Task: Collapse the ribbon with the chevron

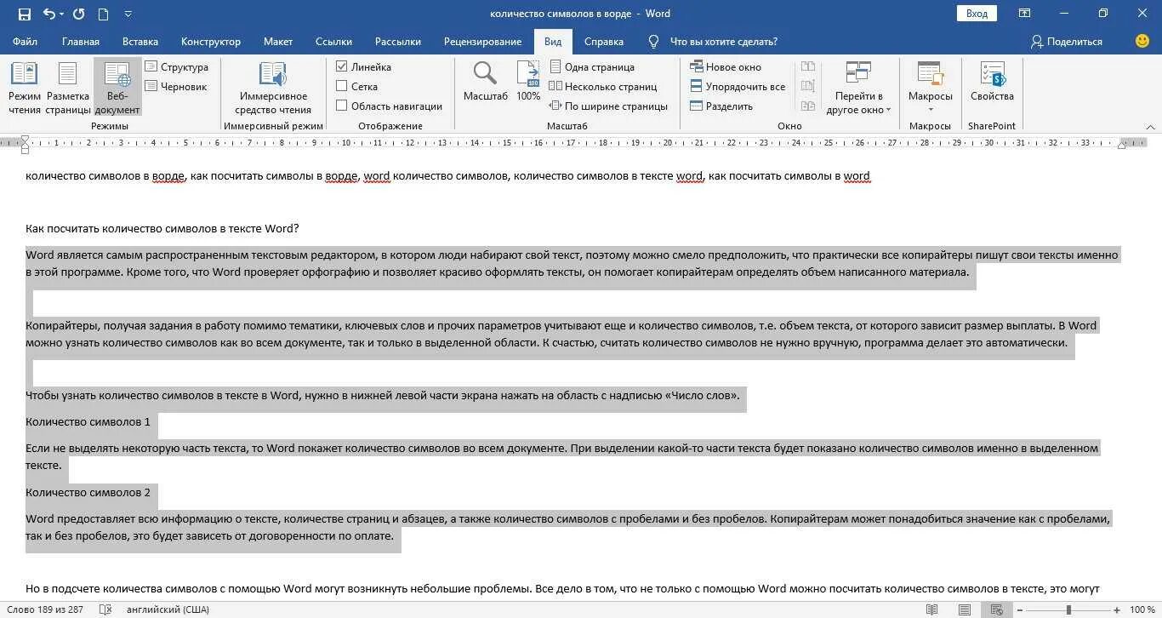Action: [1151, 126]
